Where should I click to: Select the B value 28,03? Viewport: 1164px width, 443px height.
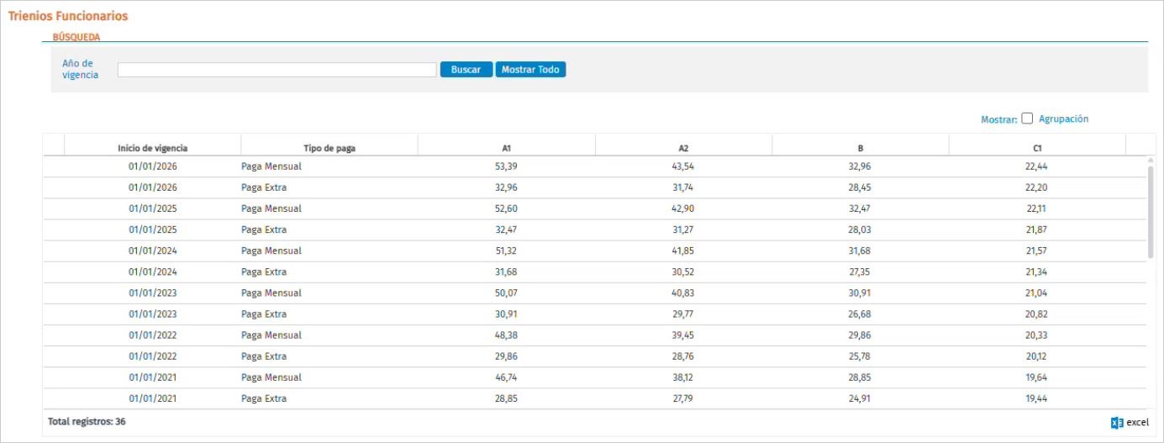861,229
